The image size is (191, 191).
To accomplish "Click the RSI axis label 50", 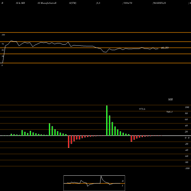I will point(3,50).
